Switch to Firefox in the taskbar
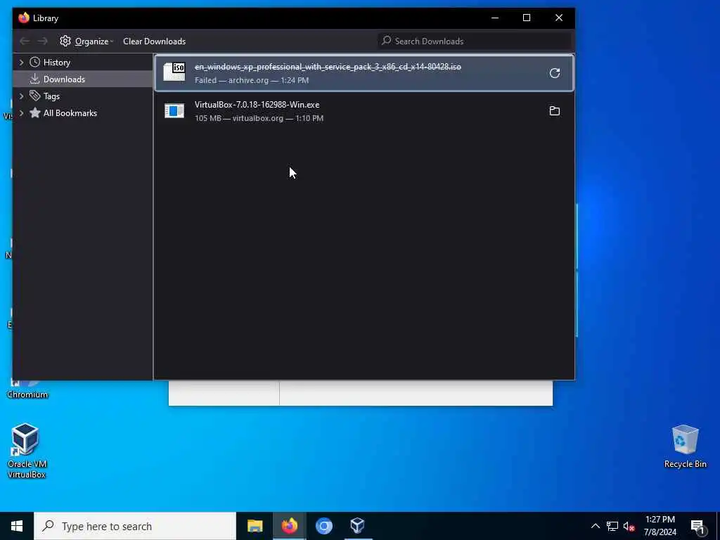Image resolution: width=720 pixels, height=540 pixels. [289, 526]
